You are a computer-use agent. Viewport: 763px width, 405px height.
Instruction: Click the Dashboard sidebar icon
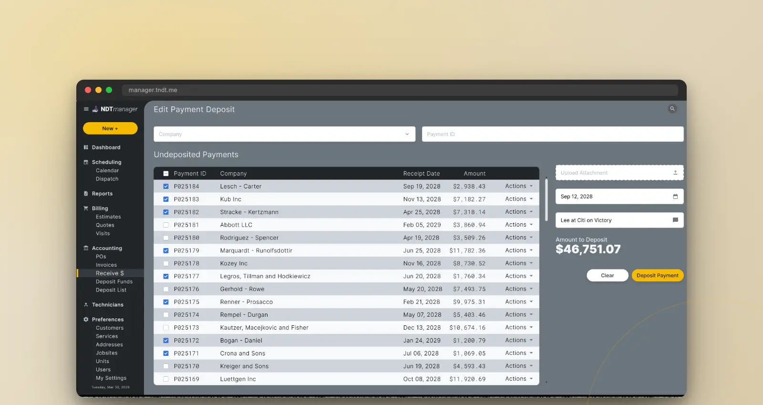point(86,147)
